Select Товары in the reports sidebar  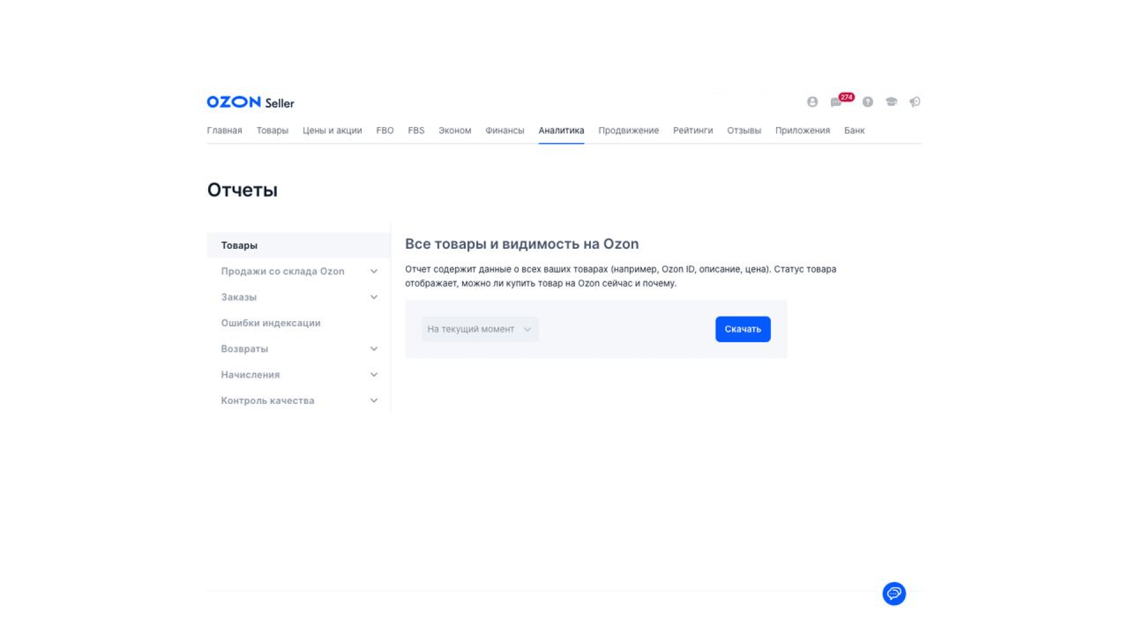pyautogui.click(x=299, y=245)
